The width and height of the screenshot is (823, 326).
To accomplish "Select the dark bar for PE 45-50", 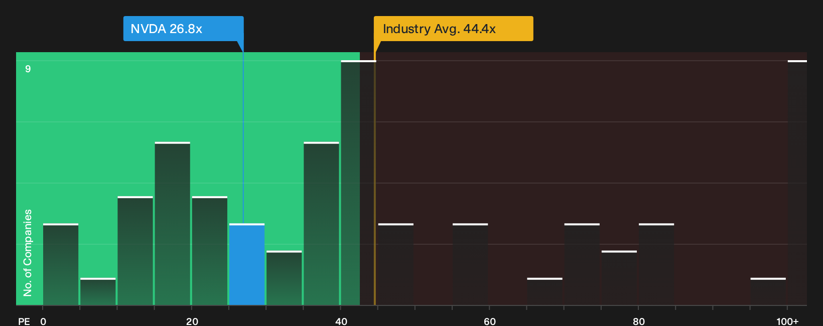I will pos(396,264).
